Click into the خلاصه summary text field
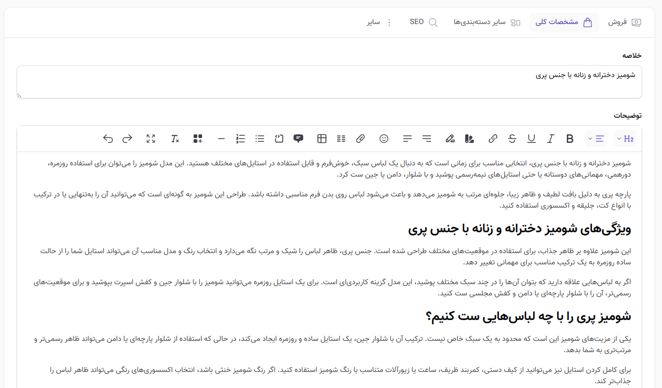662x388 pixels. pyautogui.click(x=329, y=82)
